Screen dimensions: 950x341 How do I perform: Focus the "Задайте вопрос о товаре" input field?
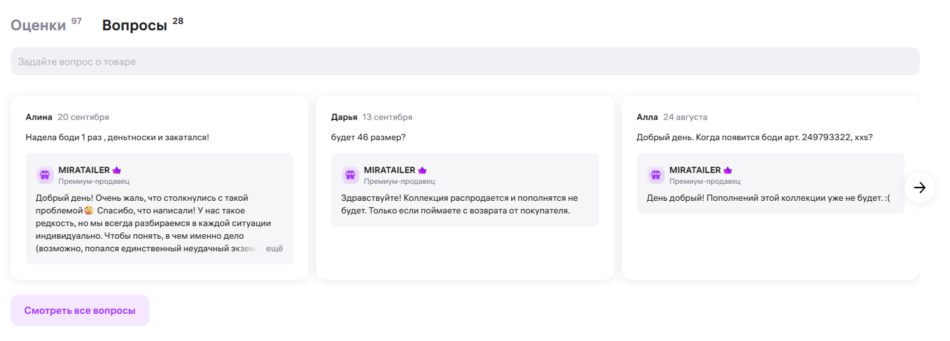tap(465, 62)
